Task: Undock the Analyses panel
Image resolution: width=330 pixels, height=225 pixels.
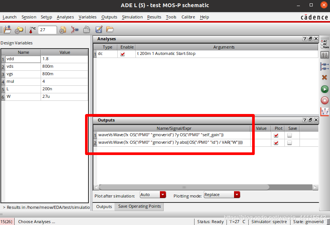Action: pyautogui.click(x=310, y=39)
